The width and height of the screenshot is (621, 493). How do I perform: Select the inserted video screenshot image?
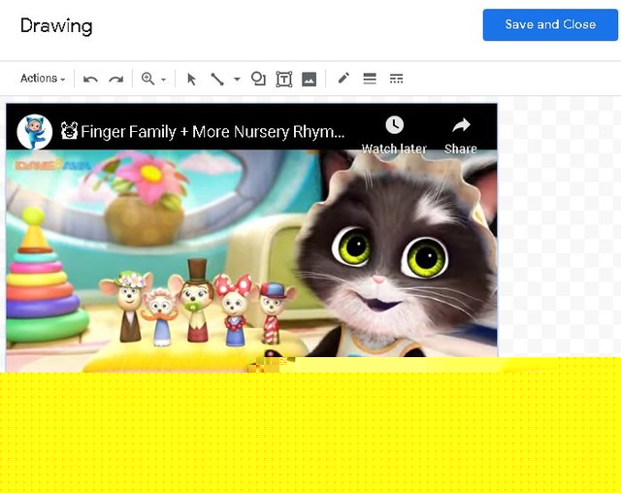coord(251,238)
